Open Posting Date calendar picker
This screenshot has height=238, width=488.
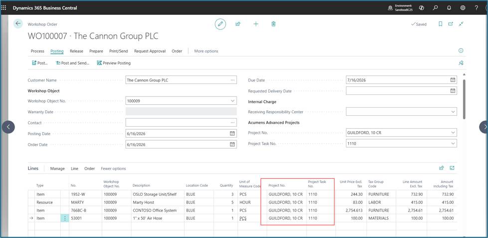tap(232, 134)
